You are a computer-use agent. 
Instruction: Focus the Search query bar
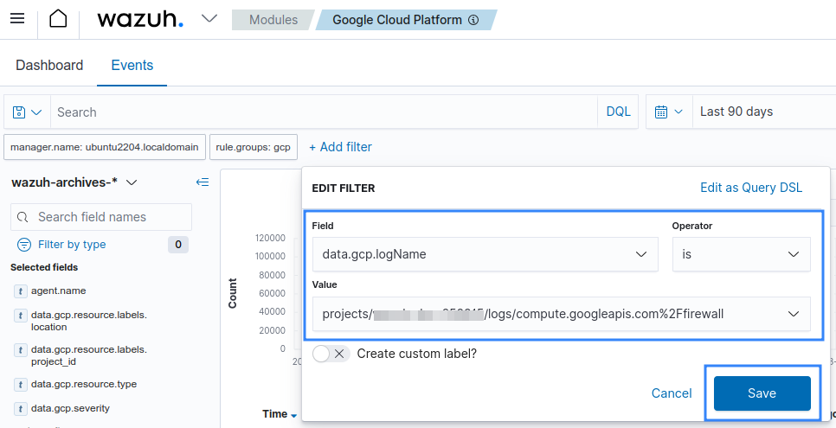(x=325, y=112)
